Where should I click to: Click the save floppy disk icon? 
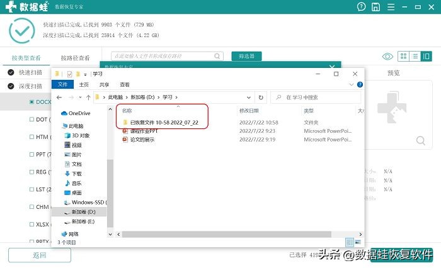click(x=375, y=7)
